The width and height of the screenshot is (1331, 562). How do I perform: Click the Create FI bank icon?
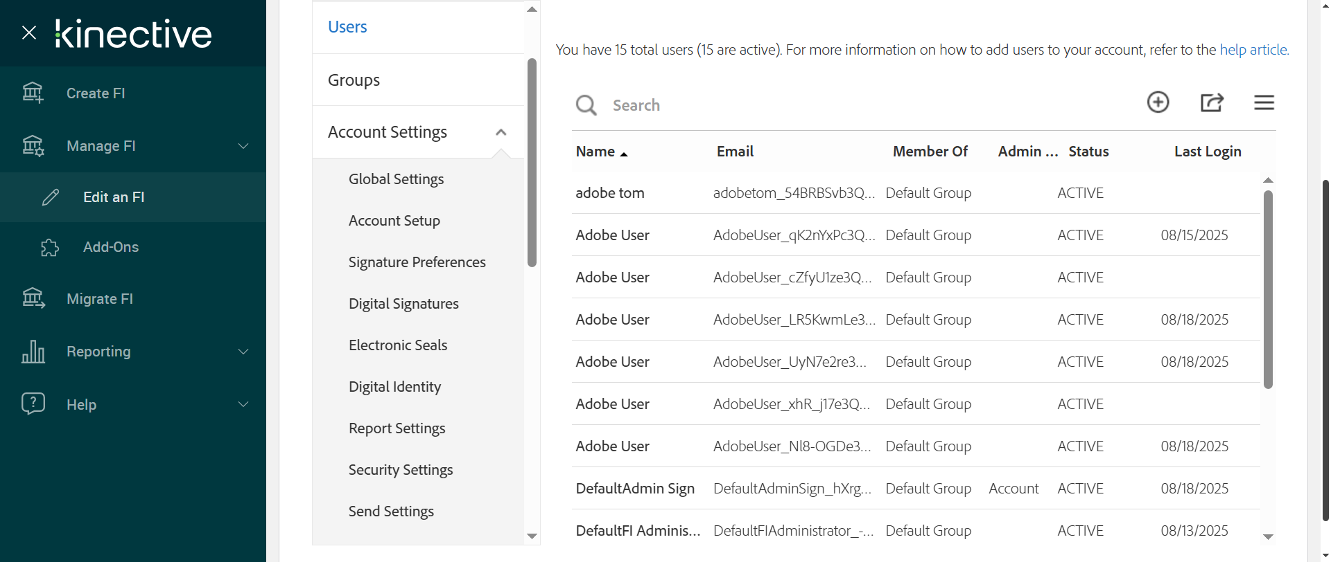[x=33, y=93]
